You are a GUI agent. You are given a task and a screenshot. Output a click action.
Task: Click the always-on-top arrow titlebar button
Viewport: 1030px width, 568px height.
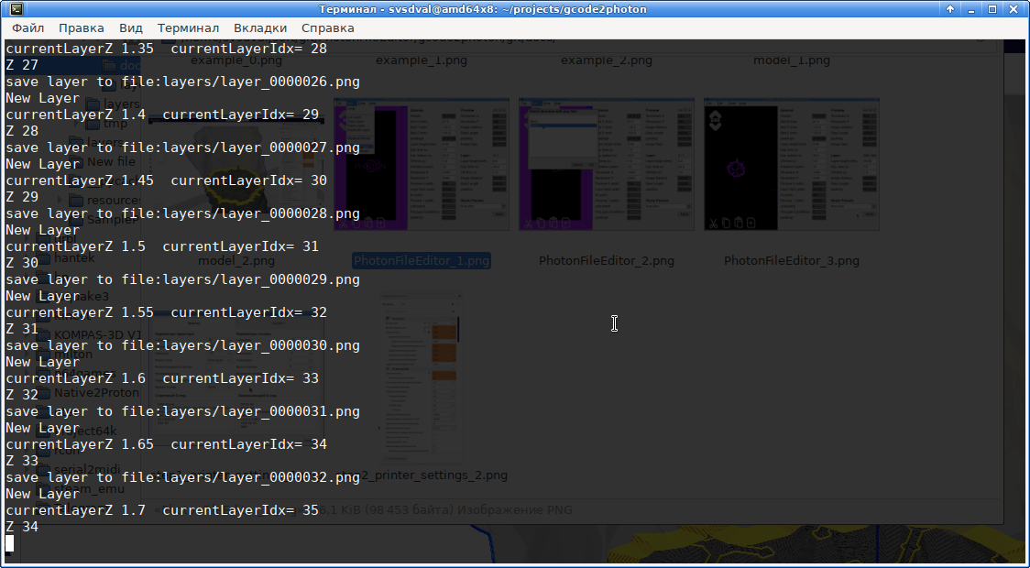pyautogui.click(x=950, y=9)
